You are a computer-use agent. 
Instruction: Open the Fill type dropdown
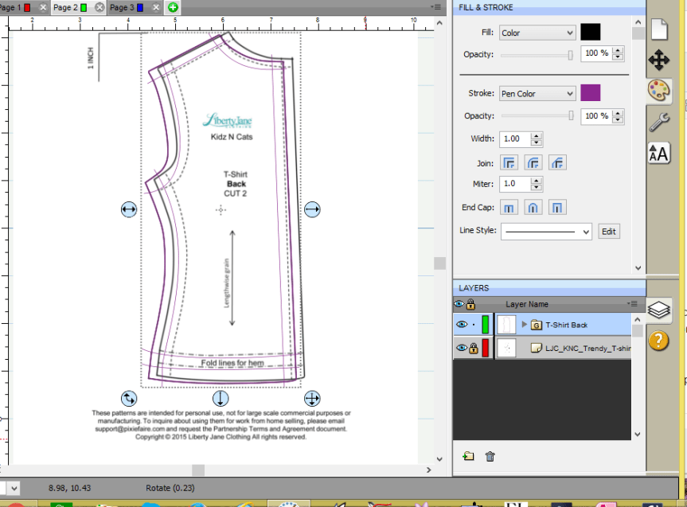coord(537,33)
